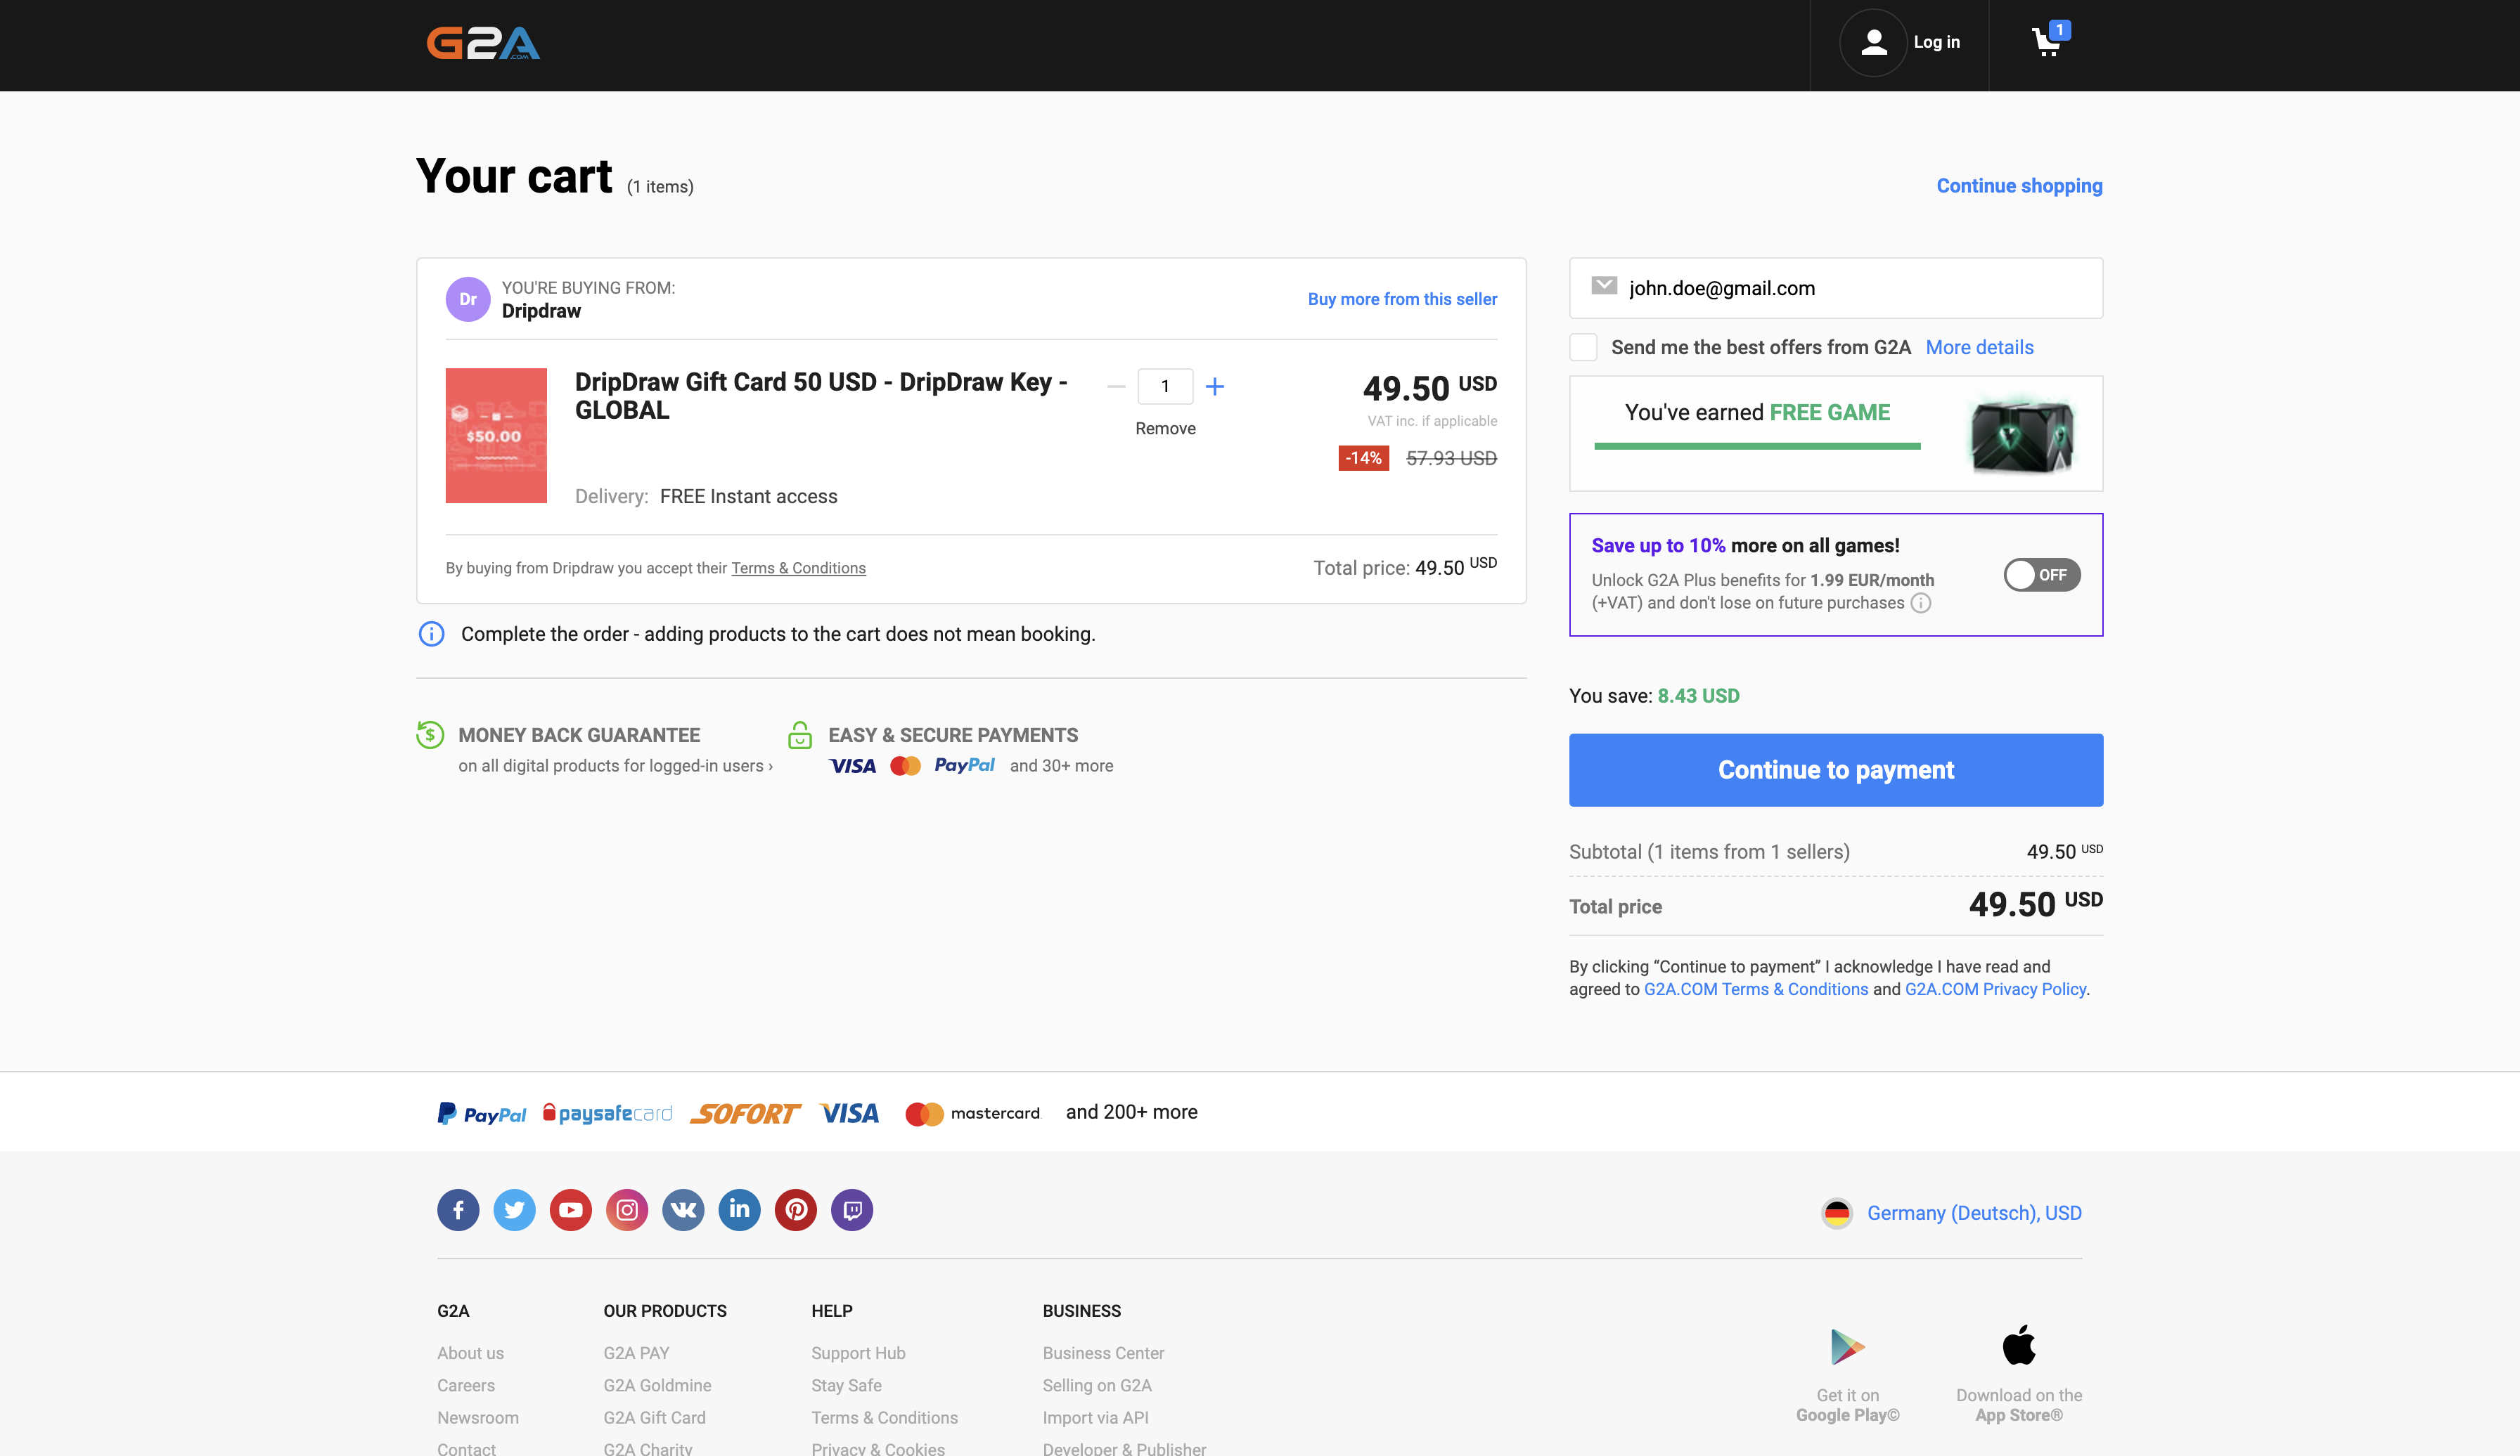Open the shopping cart icon

[2049, 40]
